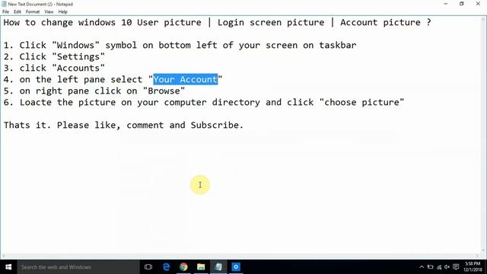
Task: Click 'Login screen picture' in the heading
Action: [x=271, y=23]
